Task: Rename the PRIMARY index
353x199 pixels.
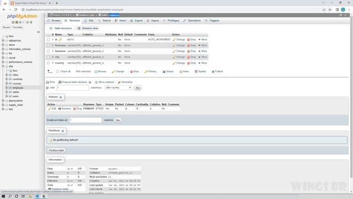Action: (x=65, y=109)
